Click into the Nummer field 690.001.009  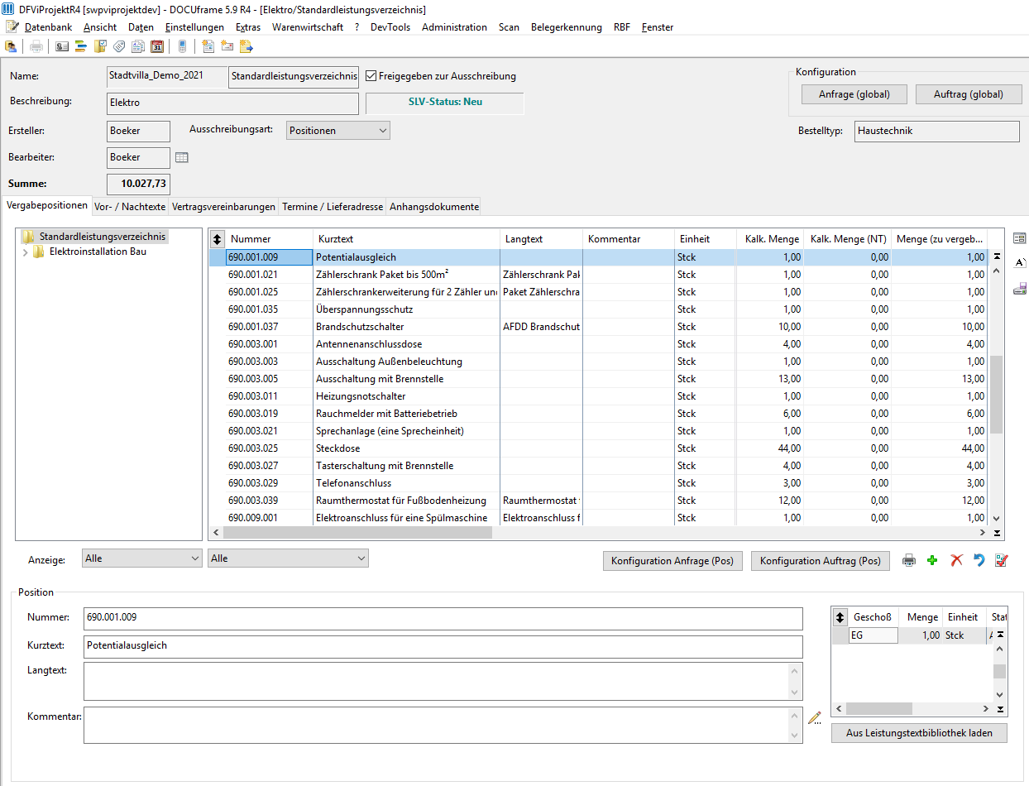[443, 618]
